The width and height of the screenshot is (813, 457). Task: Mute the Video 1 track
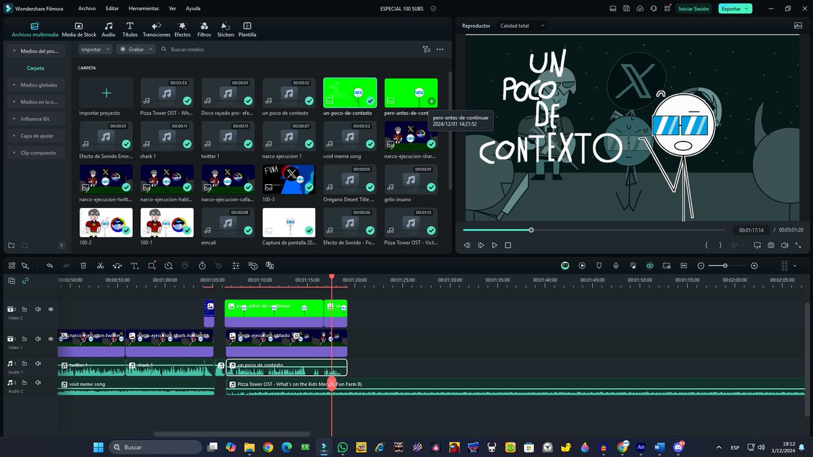point(37,339)
